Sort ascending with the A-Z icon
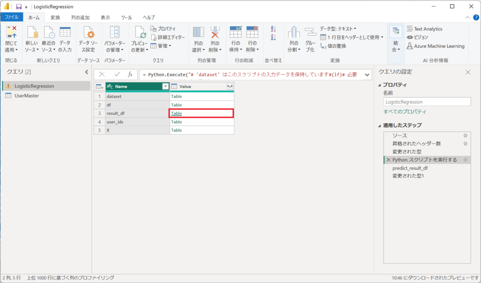 (x=273, y=29)
